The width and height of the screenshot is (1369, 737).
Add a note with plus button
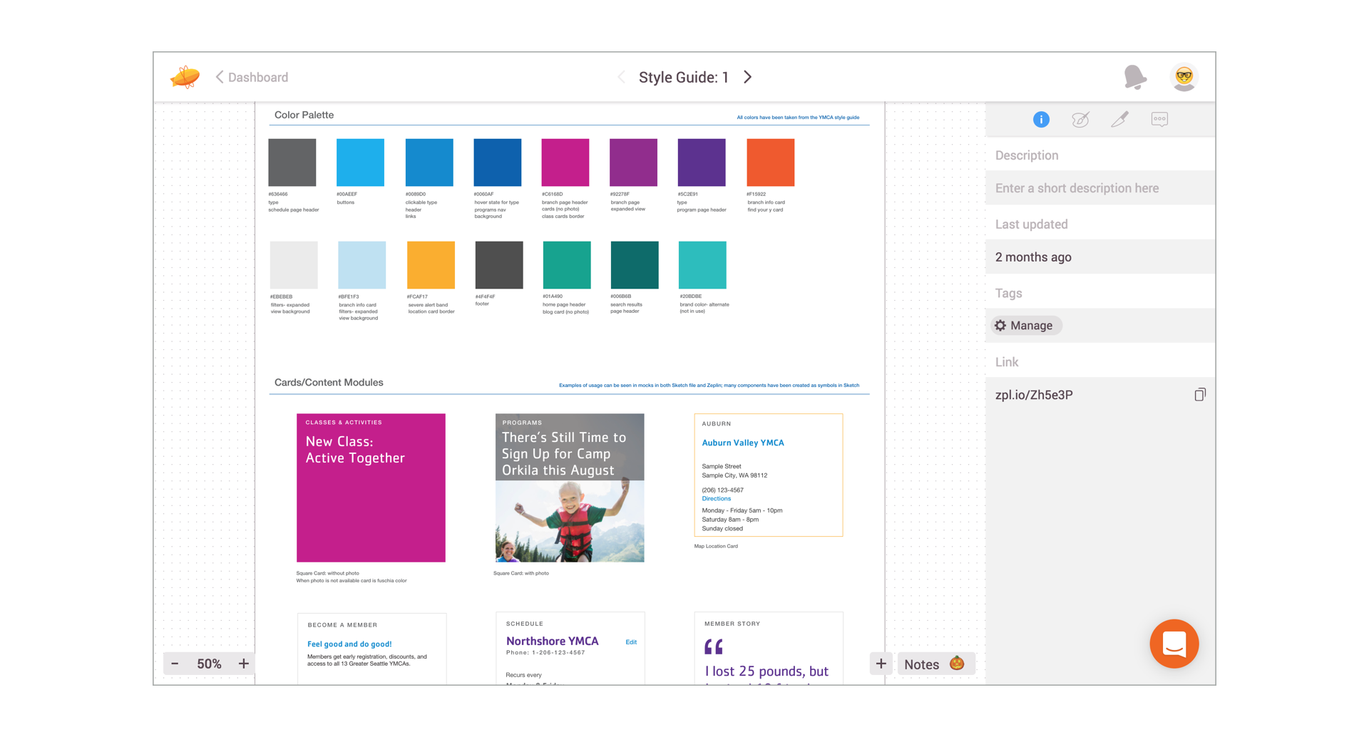pos(881,664)
